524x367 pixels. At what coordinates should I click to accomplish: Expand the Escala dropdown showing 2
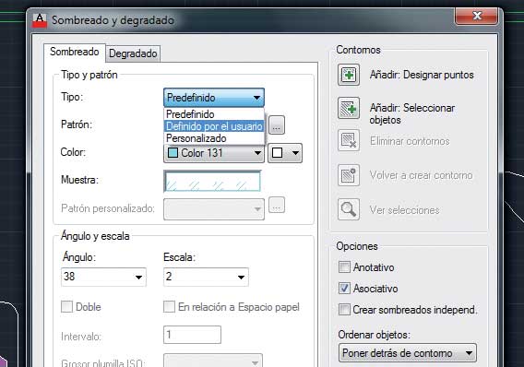[x=206, y=277]
